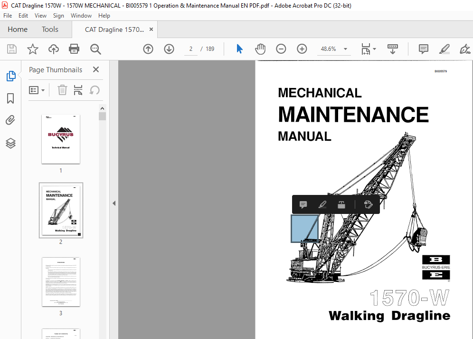Add a comment from the main toolbar
473x339 pixels.
[423, 49]
